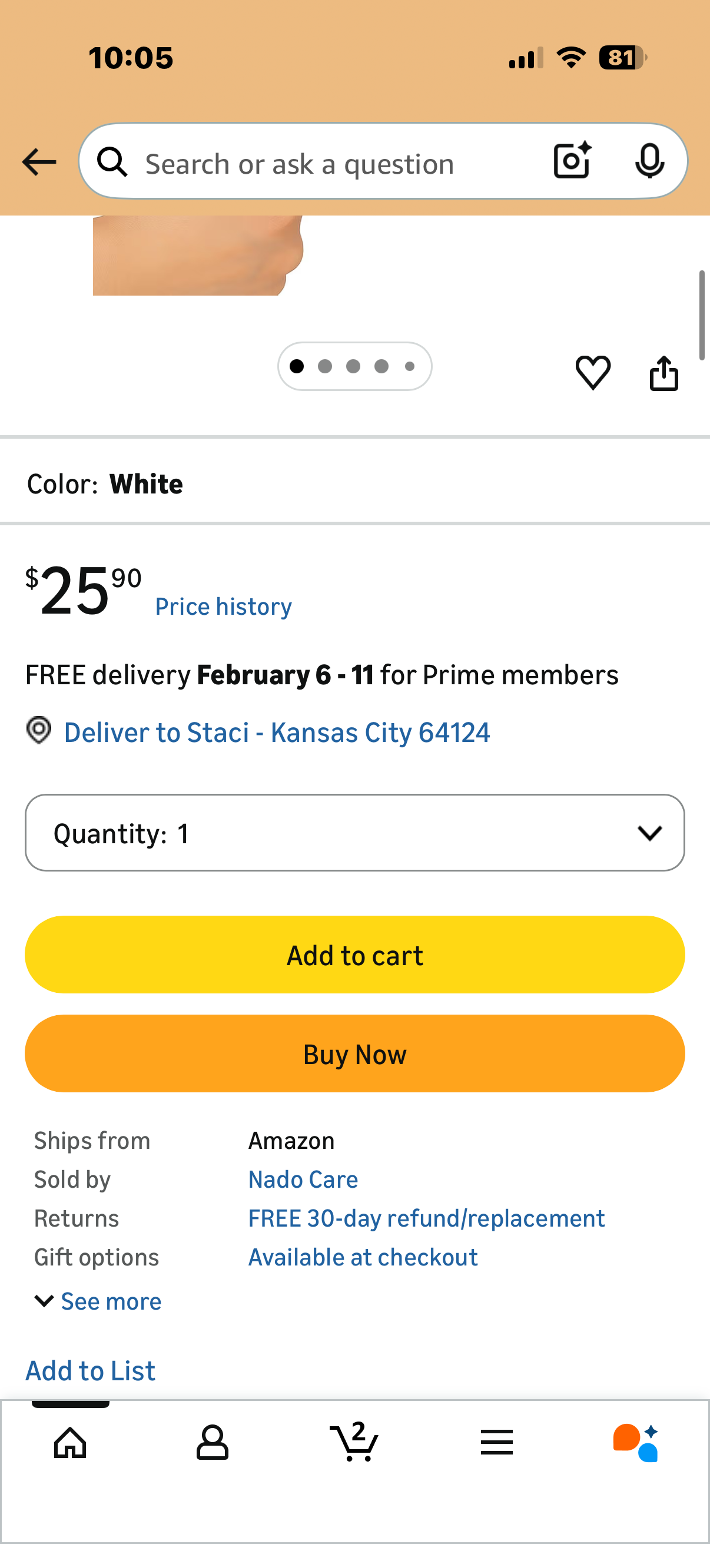Tap Buy Now
The image size is (710, 1544).
coord(354,1053)
